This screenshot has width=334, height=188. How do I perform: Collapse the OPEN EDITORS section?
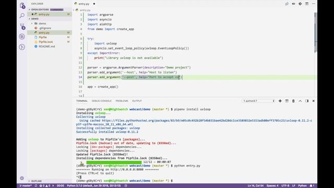30,9
